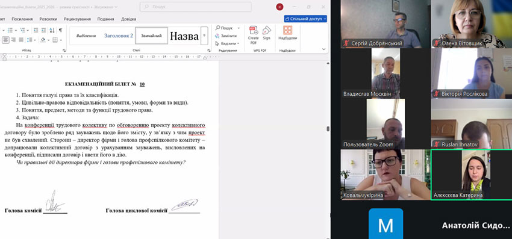Click the multilevel list icon
This screenshot has width=512, height=239.
click(x=22, y=30)
